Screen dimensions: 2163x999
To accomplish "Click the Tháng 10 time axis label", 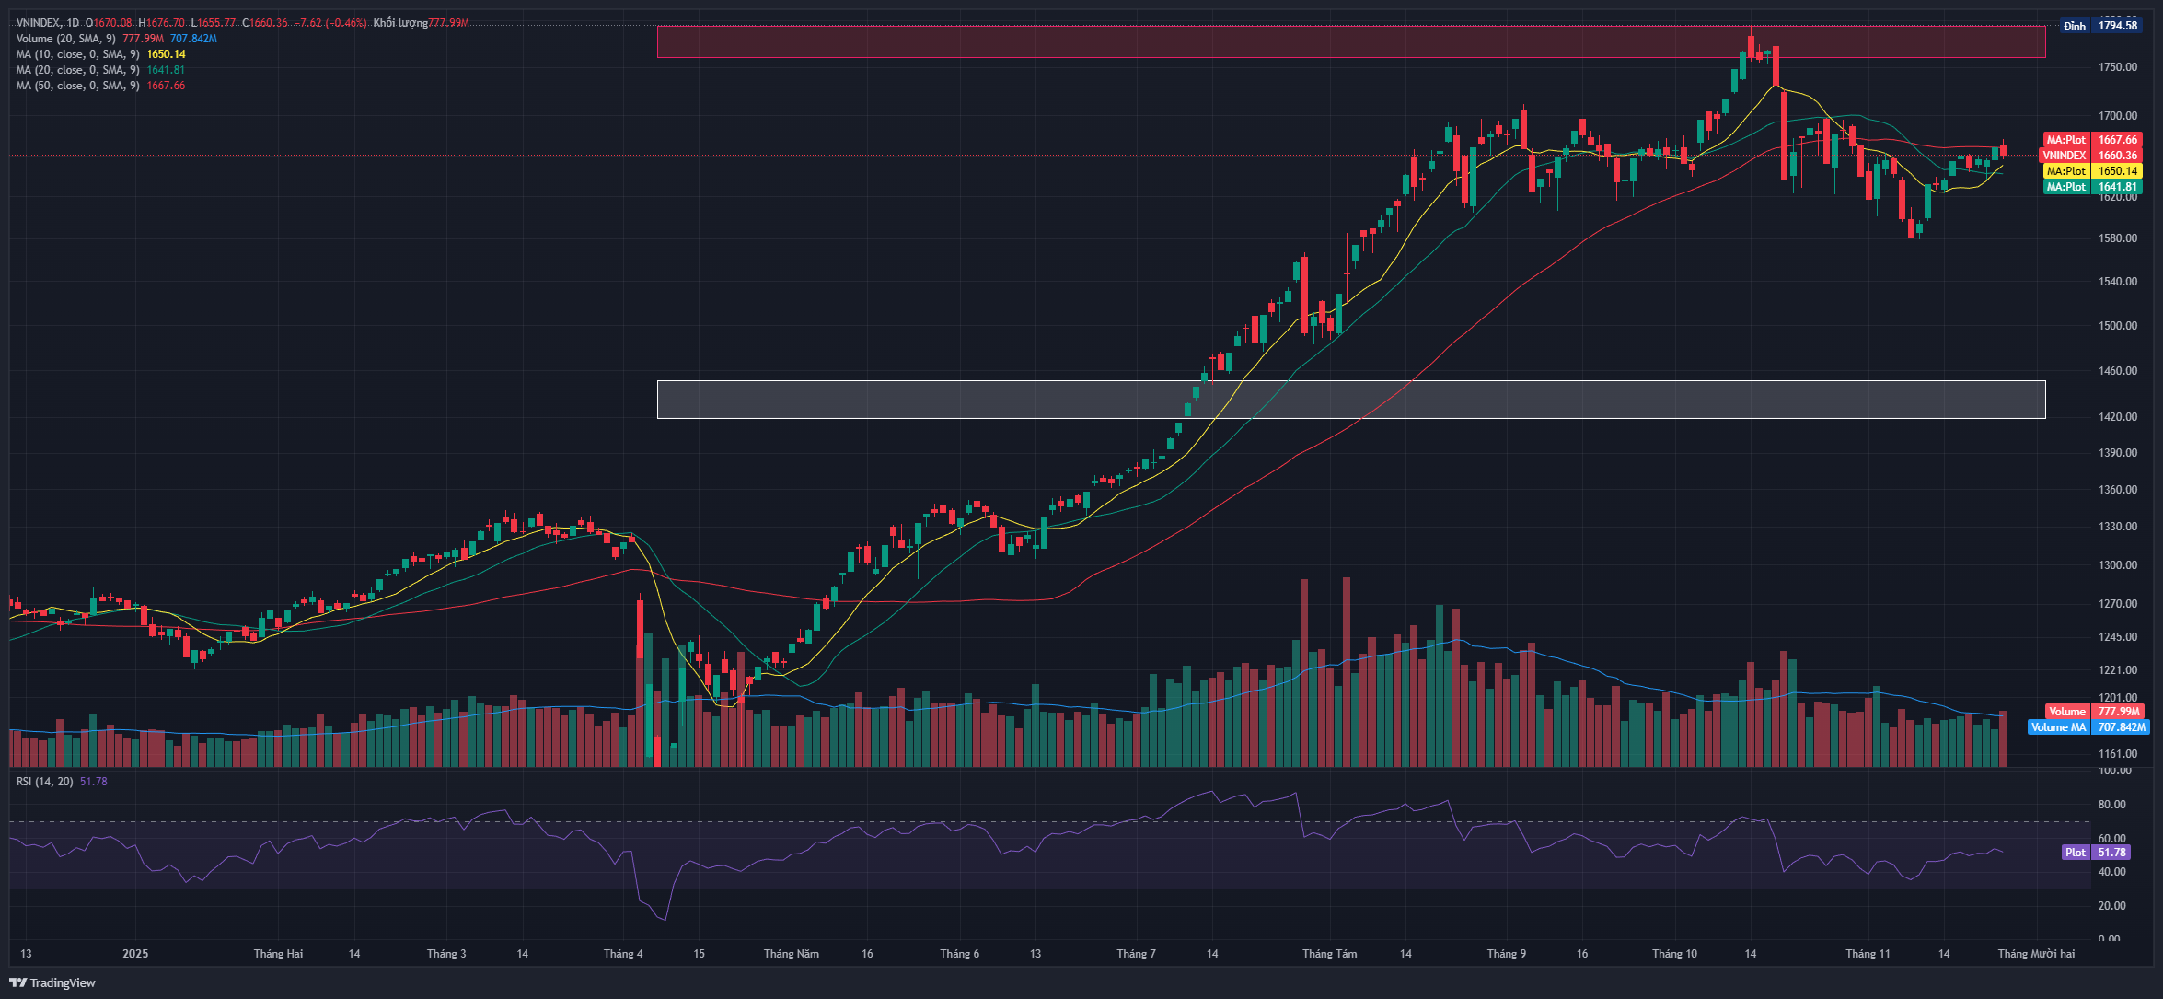I will coord(1674,954).
